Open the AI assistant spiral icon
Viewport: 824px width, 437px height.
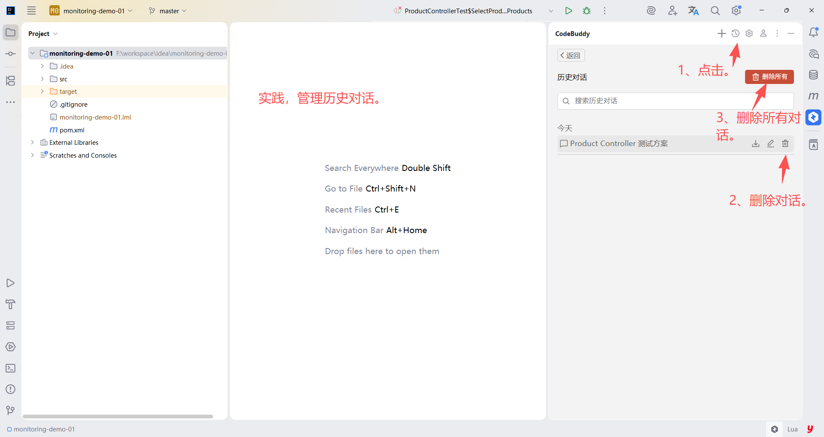(x=651, y=11)
